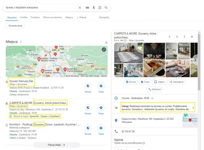
Task: Open the three-dot menu beside Miejsca
Action: point(21,42)
